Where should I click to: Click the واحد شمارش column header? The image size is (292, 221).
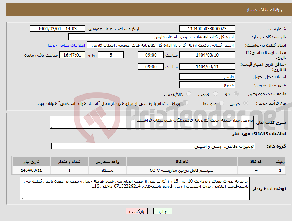click(107, 161)
